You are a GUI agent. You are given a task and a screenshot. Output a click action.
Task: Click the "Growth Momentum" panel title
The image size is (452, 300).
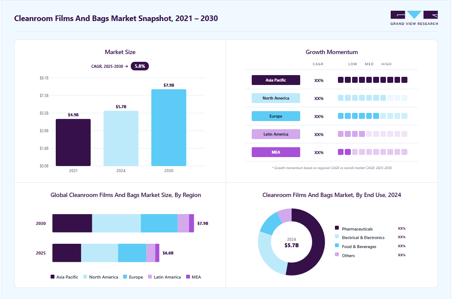(x=331, y=52)
